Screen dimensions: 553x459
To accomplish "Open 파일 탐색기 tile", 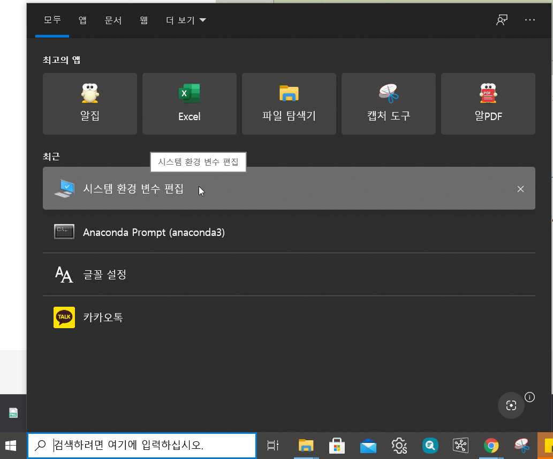I will pyautogui.click(x=289, y=103).
